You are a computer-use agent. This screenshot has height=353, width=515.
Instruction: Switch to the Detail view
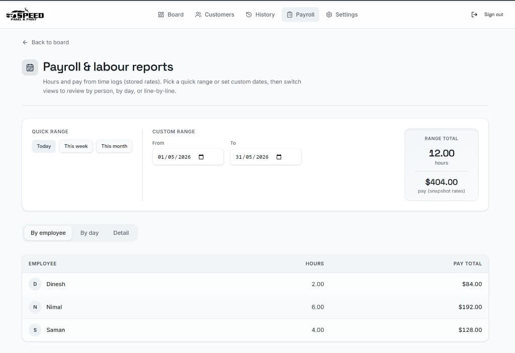[x=121, y=233]
